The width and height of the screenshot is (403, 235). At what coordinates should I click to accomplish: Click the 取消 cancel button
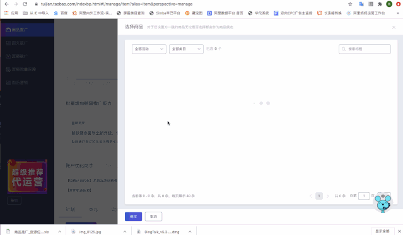(153, 217)
